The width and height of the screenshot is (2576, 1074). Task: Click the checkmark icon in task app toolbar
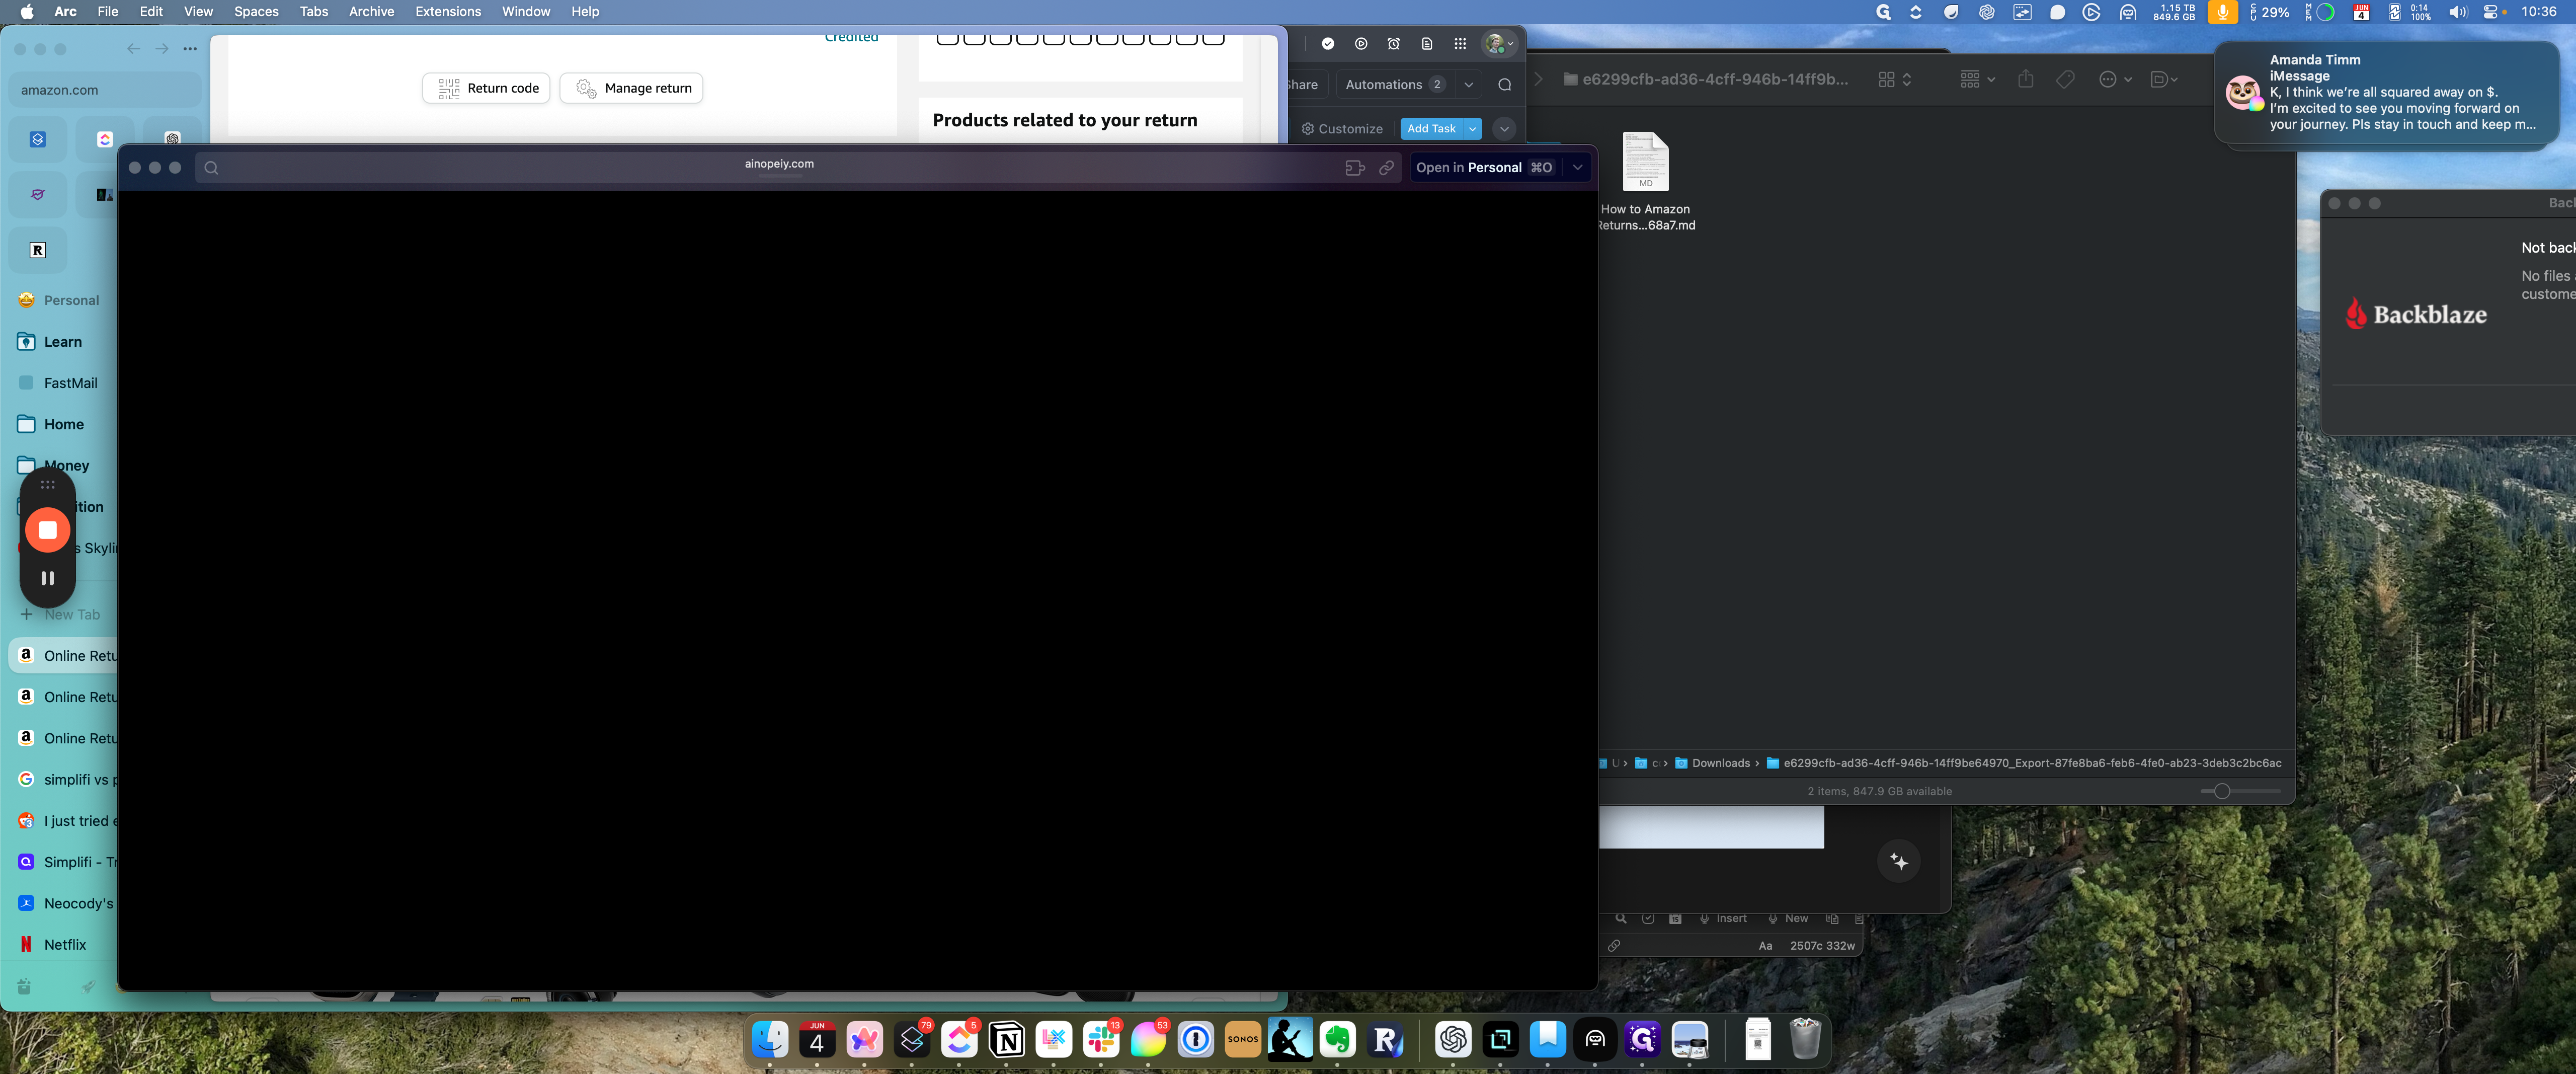click(1327, 44)
